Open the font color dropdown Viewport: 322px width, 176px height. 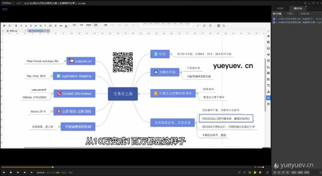(66, 26)
